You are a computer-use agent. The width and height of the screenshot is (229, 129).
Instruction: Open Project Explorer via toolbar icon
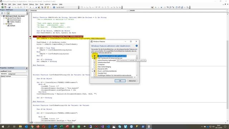(43, 7)
